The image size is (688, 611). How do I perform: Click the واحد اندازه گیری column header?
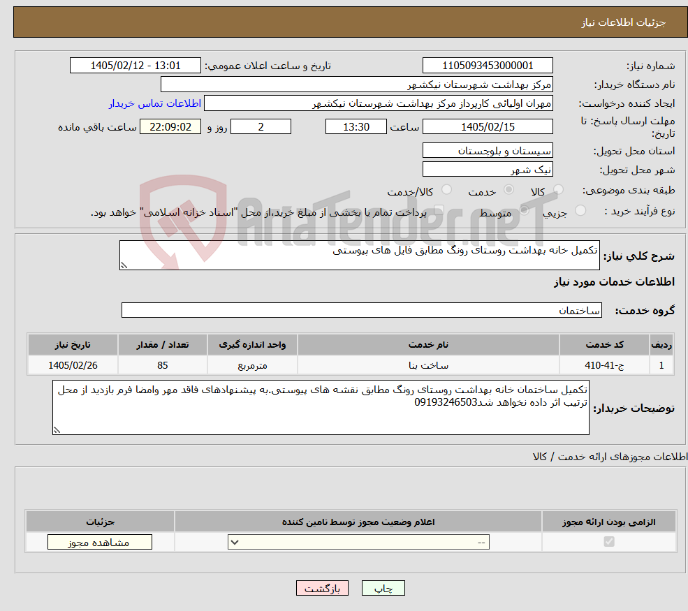point(252,345)
